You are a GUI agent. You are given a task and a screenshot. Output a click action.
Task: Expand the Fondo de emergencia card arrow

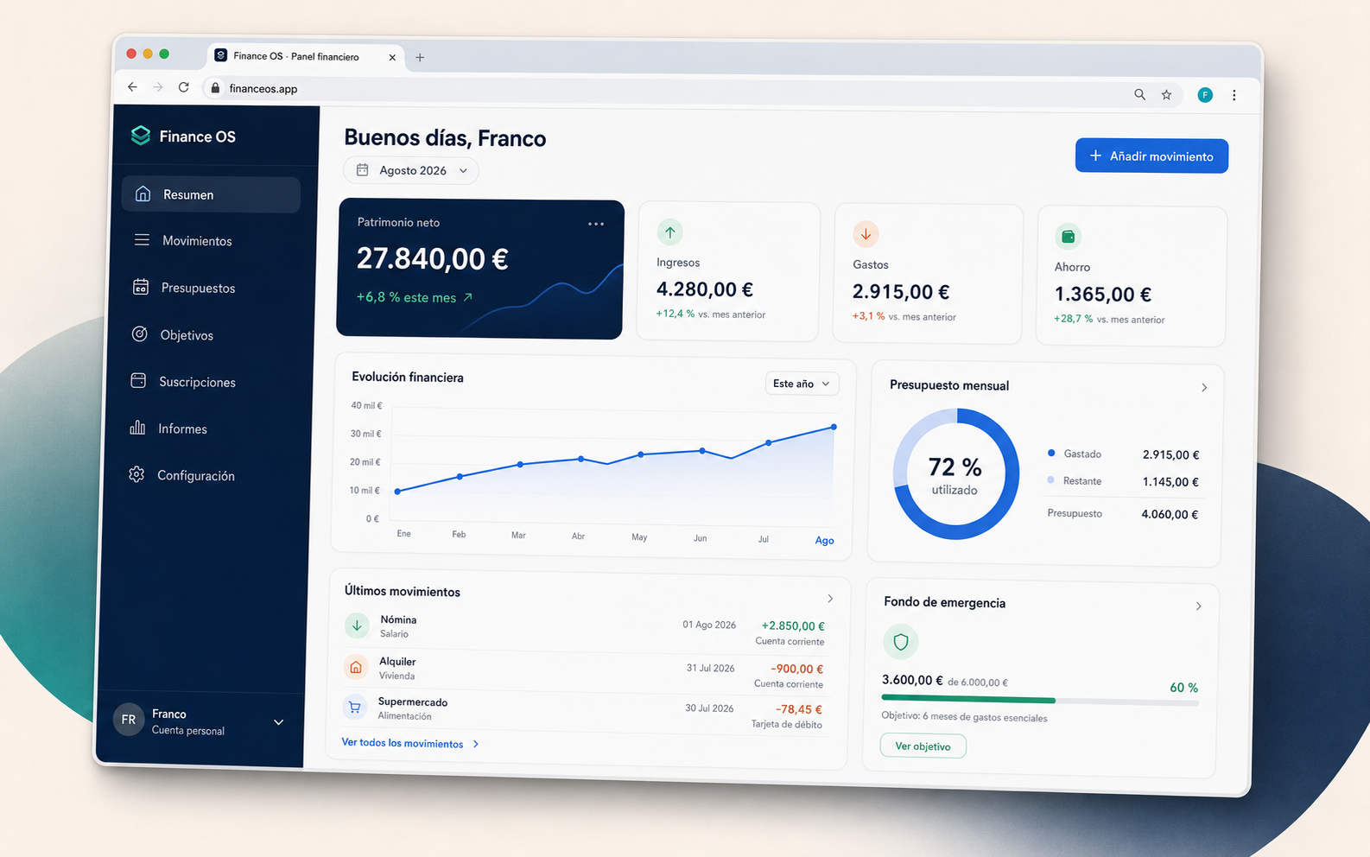tap(1198, 606)
